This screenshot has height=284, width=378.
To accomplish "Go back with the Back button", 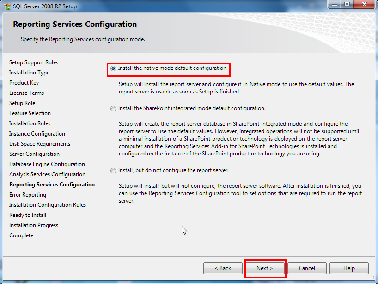I will click(223, 268).
